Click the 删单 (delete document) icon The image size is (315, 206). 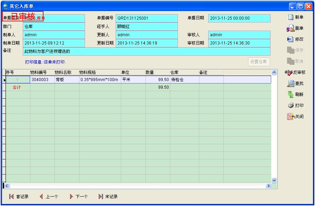[290, 28]
